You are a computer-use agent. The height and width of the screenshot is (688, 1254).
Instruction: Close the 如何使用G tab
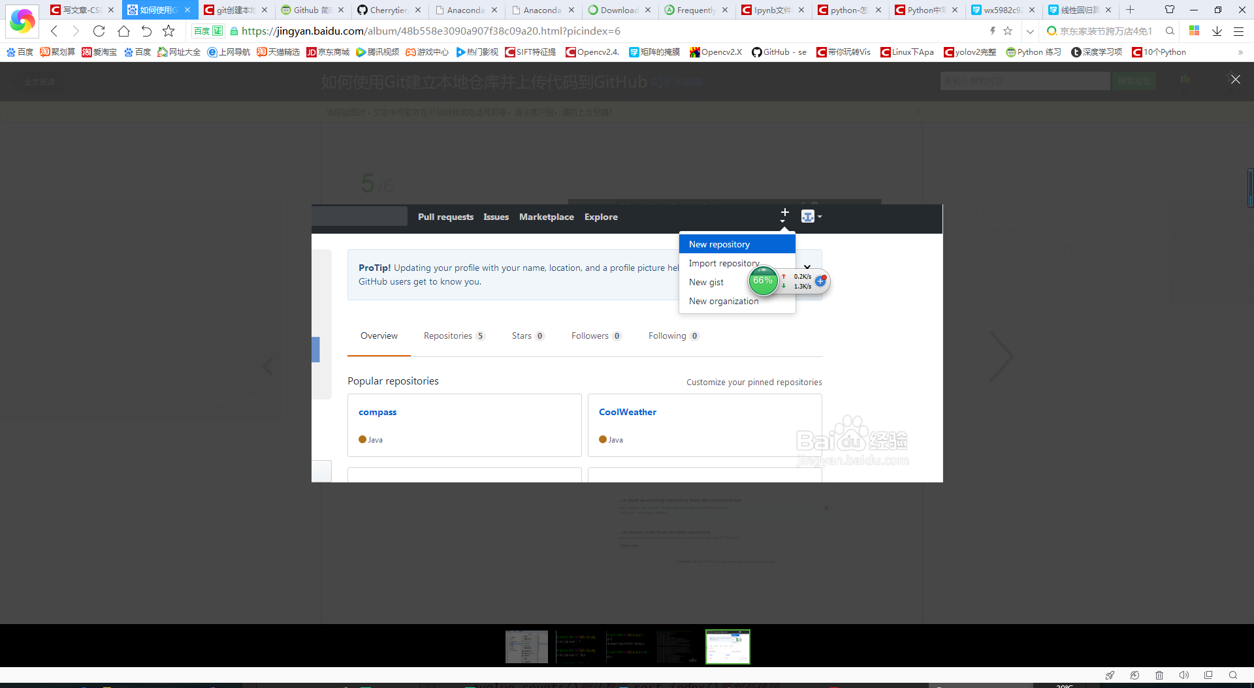(187, 10)
